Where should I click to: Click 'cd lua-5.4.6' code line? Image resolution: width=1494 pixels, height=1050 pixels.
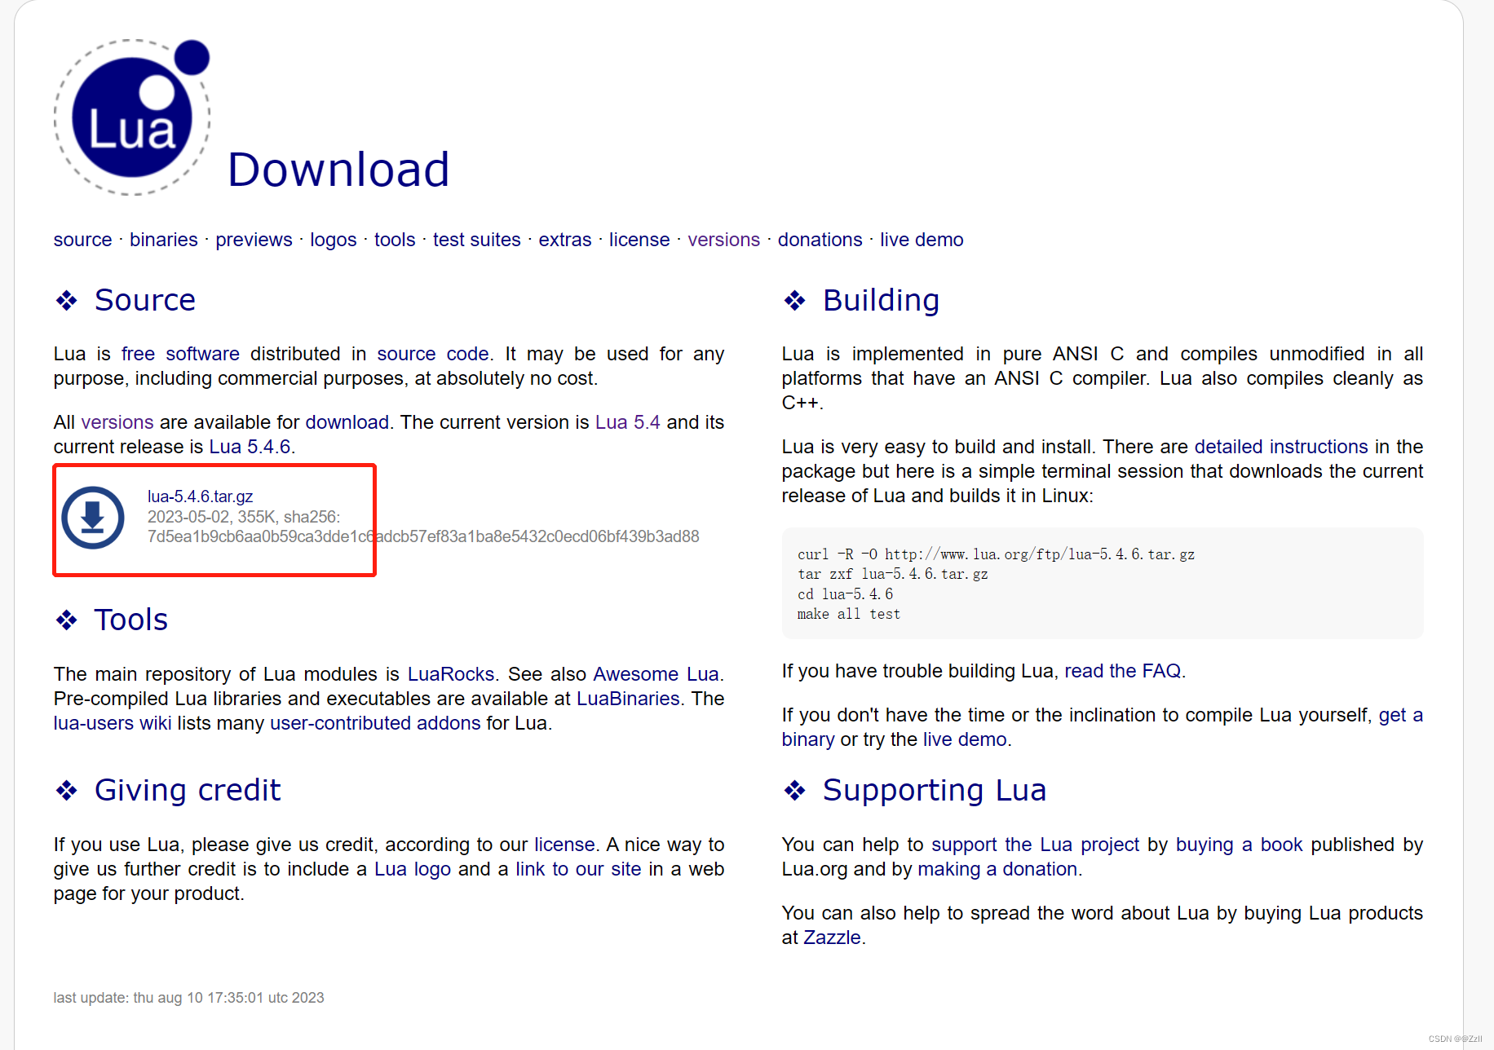coord(845,594)
